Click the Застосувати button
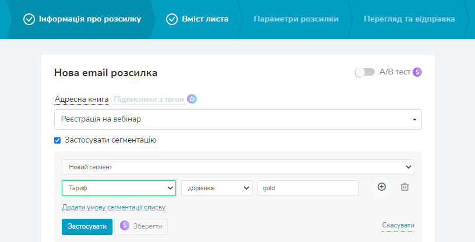The height and width of the screenshot is (242, 475). tap(87, 226)
